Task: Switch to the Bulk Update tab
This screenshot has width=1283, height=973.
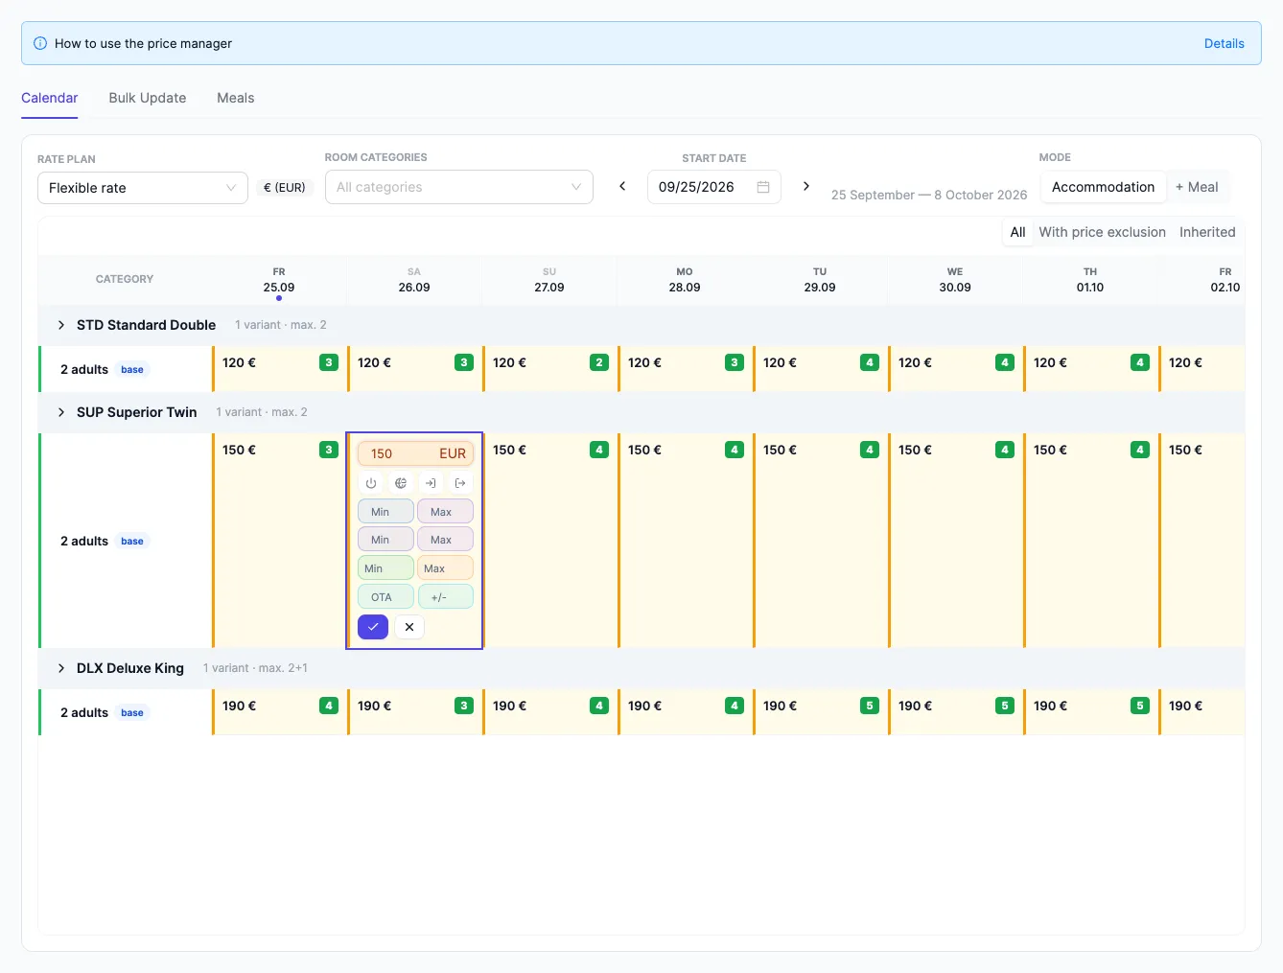Action: click(148, 98)
